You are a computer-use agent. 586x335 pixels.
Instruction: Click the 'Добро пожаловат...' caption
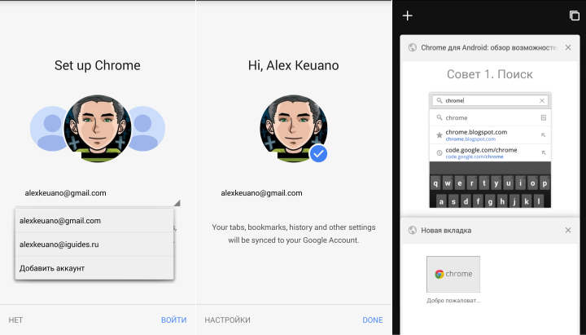click(453, 300)
